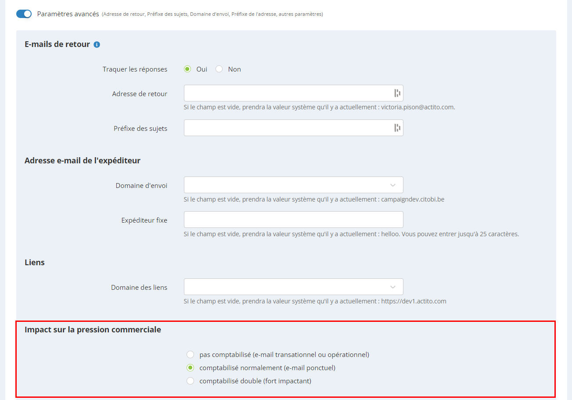Click the info icon next to E-mails de retour

pos(97,44)
